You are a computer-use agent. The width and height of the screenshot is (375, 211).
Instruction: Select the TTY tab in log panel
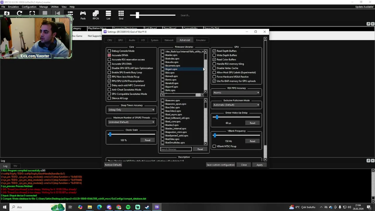point(15,166)
